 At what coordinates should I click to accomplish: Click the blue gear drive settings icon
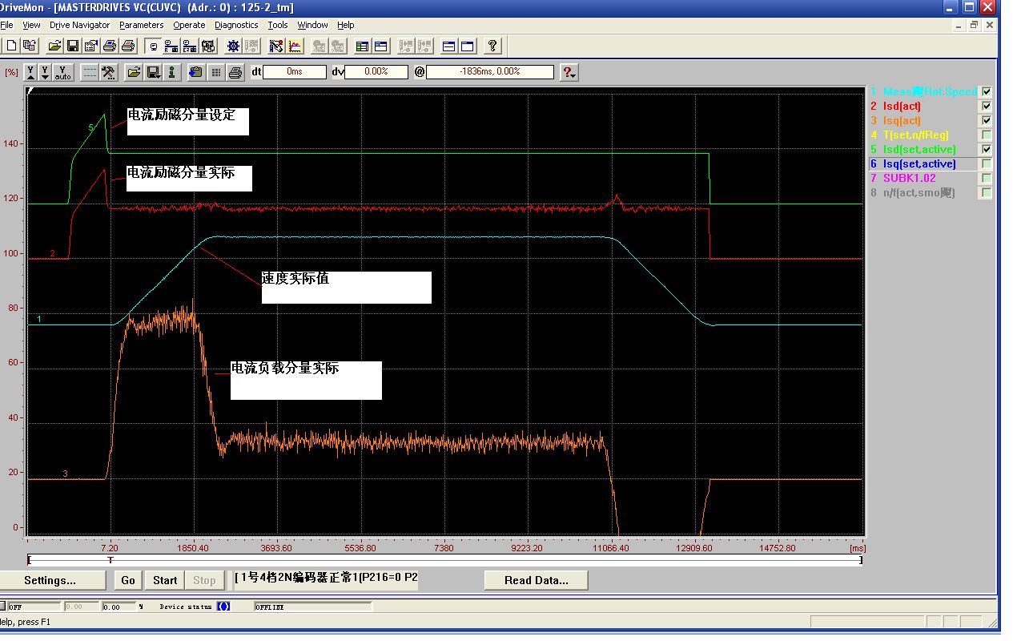click(233, 46)
